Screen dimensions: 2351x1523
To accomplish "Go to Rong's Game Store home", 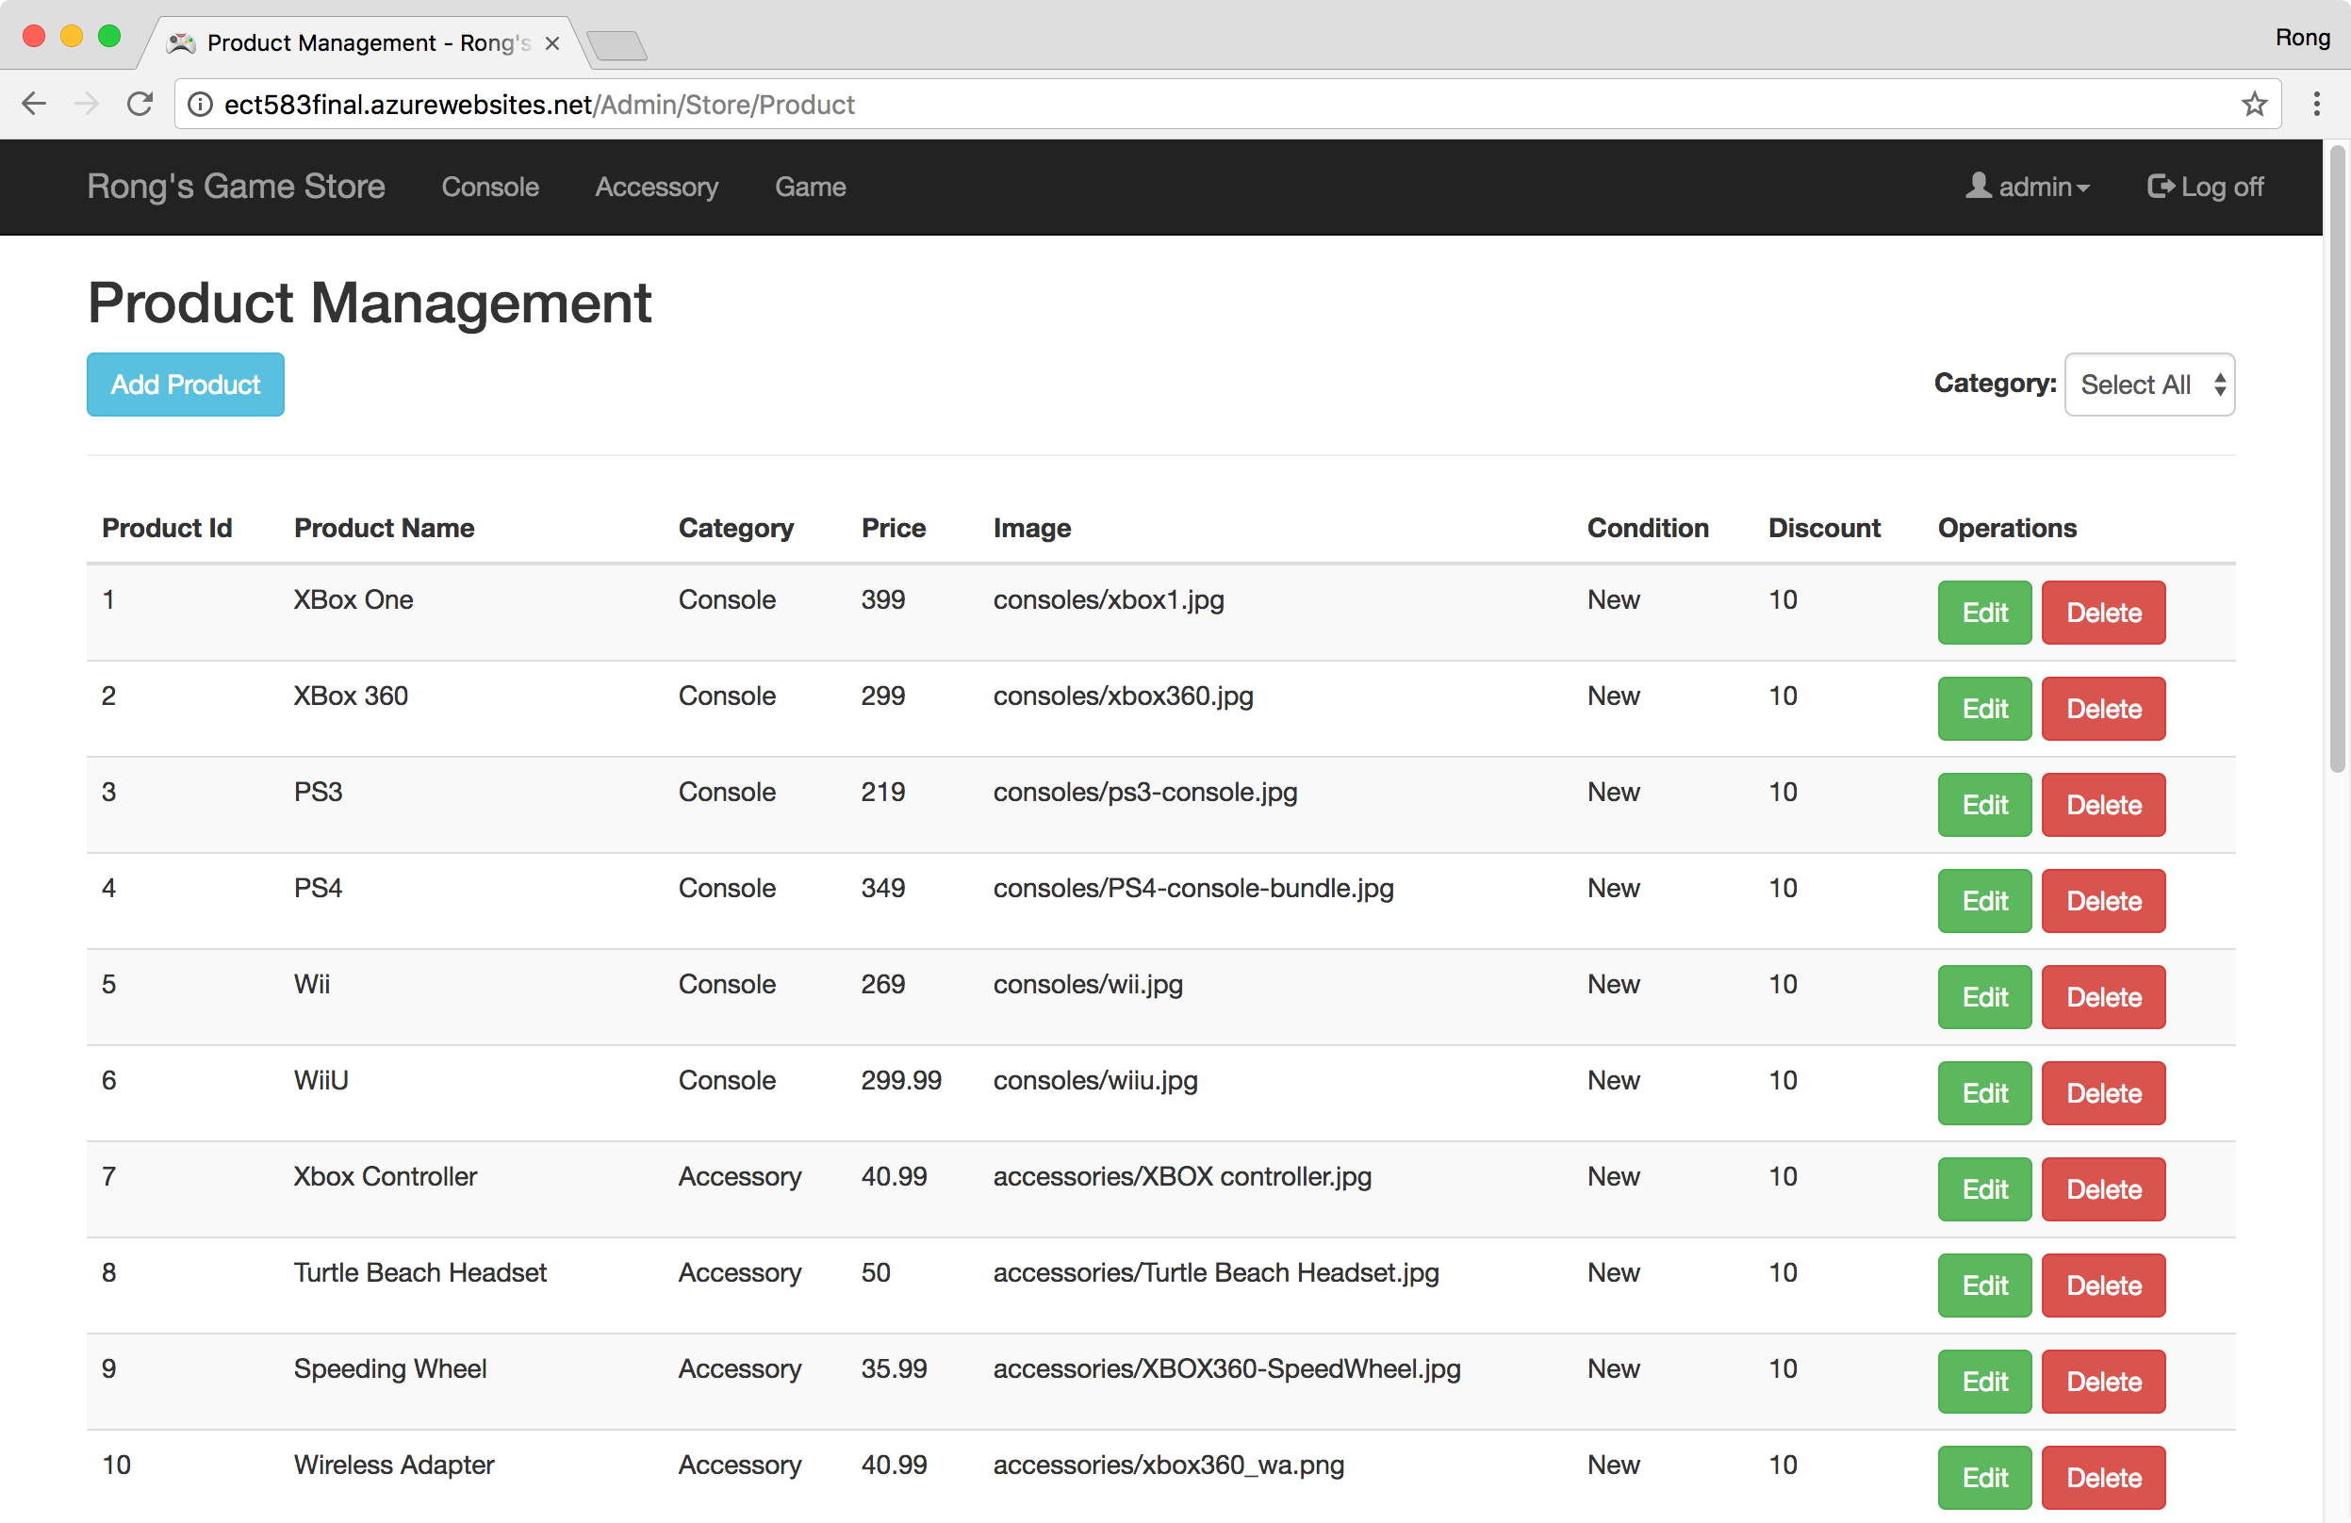I will click(236, 187).
